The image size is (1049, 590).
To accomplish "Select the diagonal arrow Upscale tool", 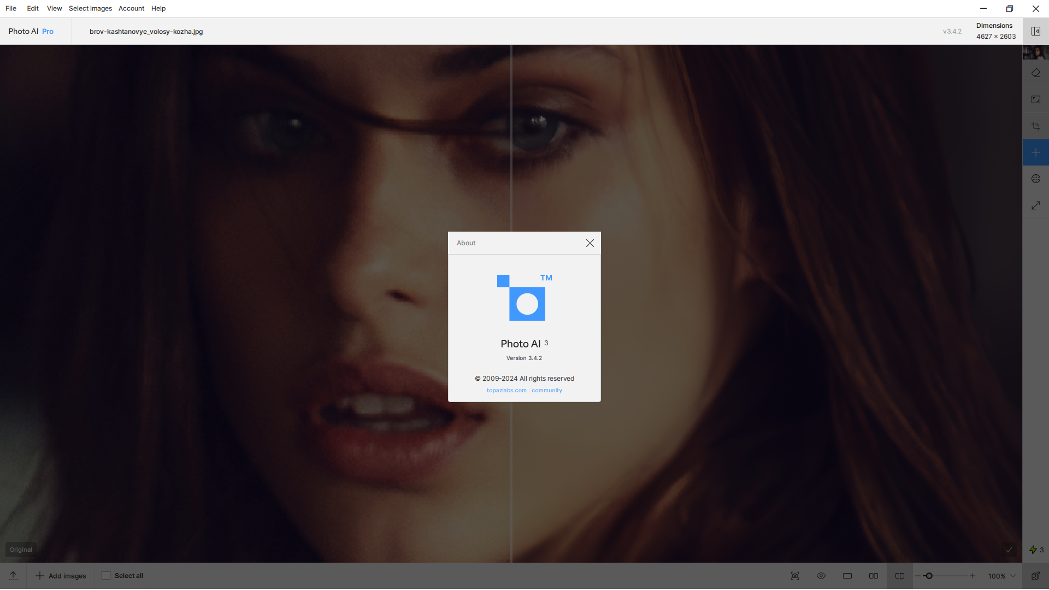I will [x=1036, y=205].
